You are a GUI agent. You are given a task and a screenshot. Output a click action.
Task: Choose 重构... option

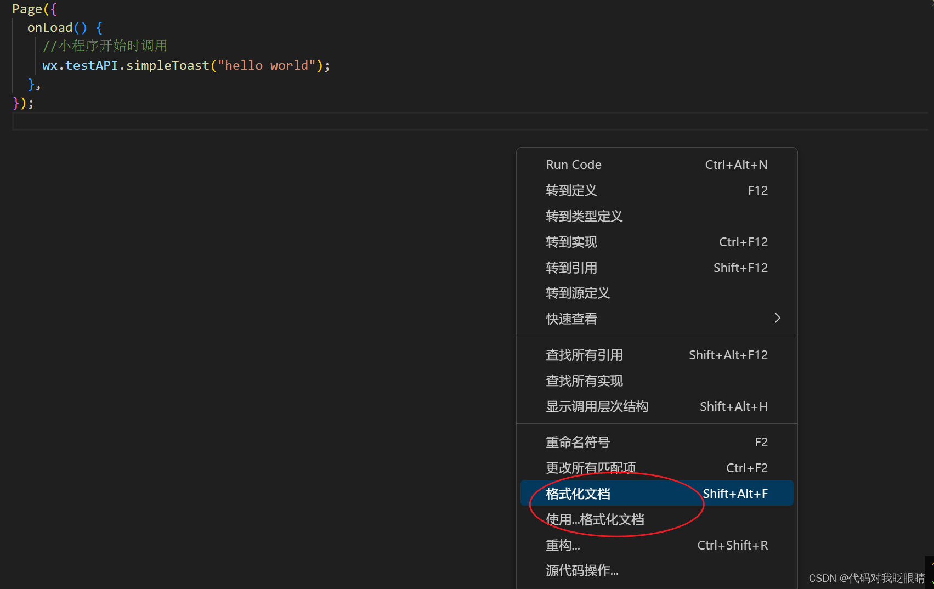pyautogui.click(x=656, y=545)
